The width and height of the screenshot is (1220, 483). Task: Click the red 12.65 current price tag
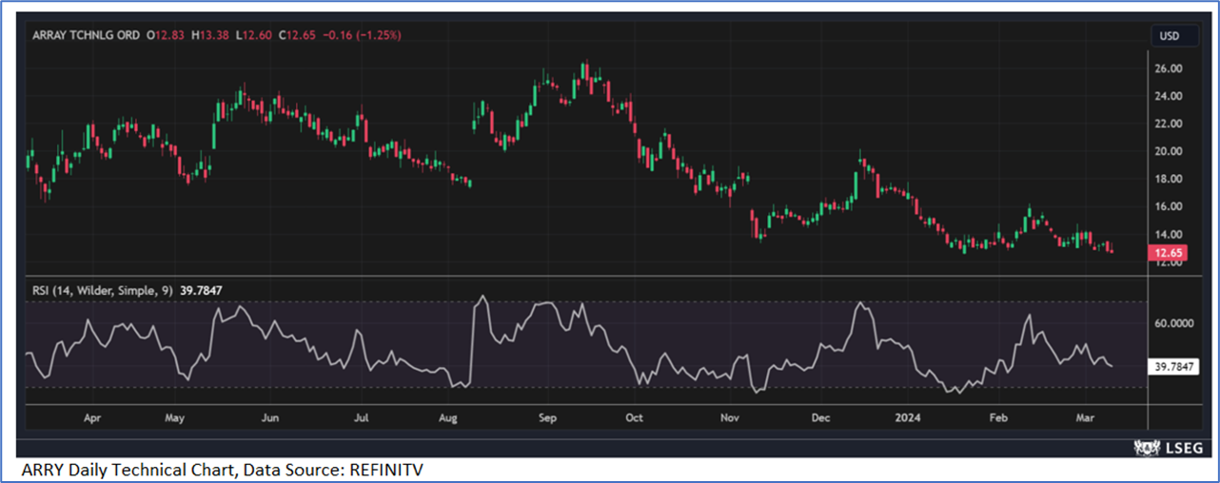[x=1167, y=253]
